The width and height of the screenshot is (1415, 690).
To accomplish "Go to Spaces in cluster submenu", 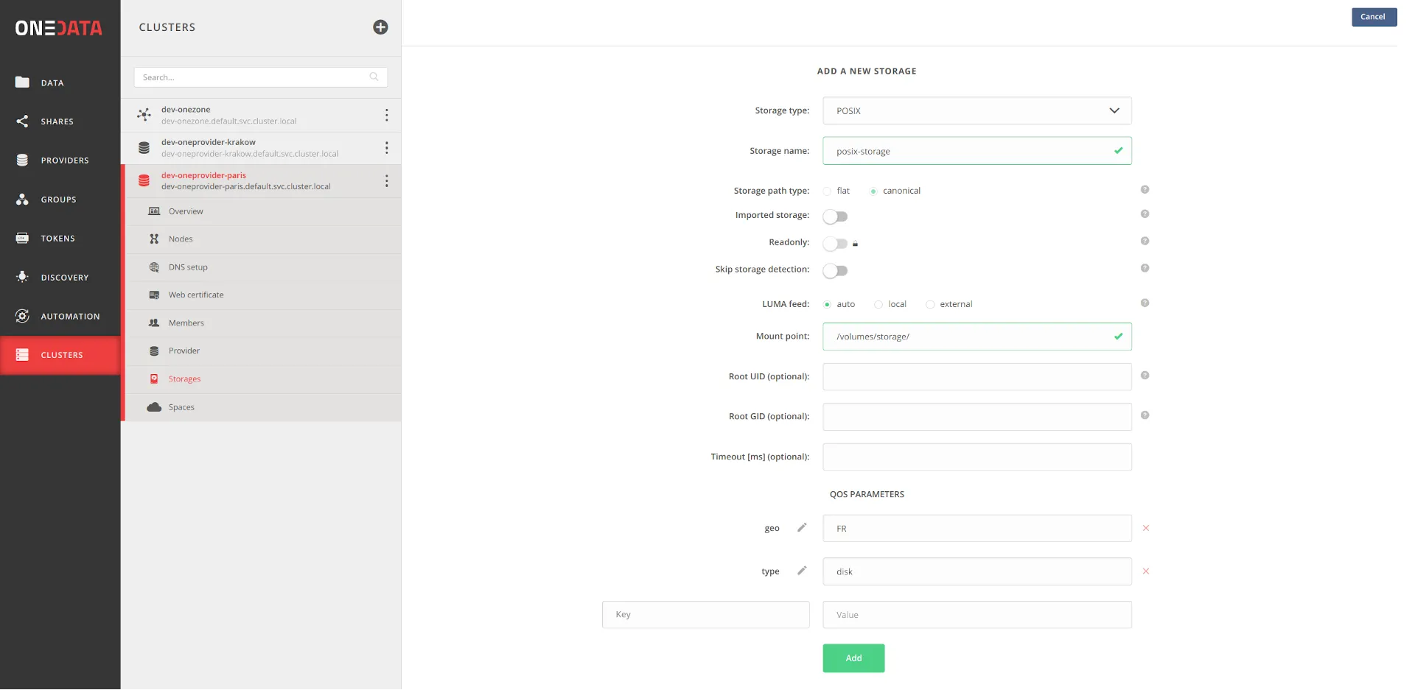I will click(x=181, y=407).
